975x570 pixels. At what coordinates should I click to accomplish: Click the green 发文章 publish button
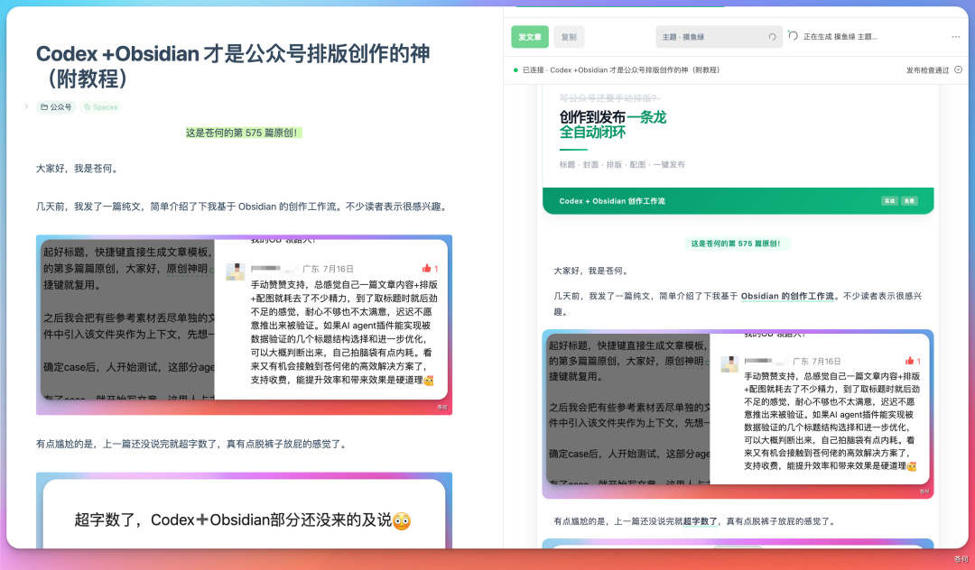point(530,37)
